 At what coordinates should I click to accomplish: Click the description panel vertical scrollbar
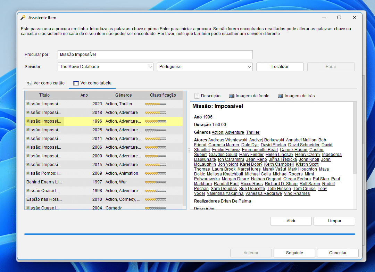355,139
